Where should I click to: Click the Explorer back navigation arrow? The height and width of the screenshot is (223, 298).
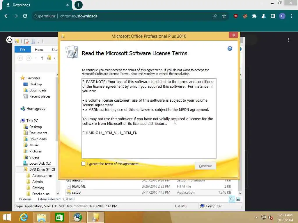(20, 58)
